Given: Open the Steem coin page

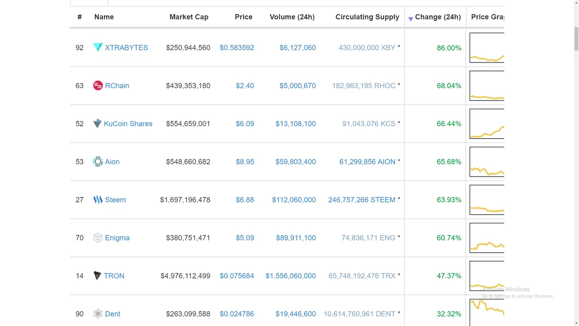Looking at the screenshot, I should click(115, 200).
